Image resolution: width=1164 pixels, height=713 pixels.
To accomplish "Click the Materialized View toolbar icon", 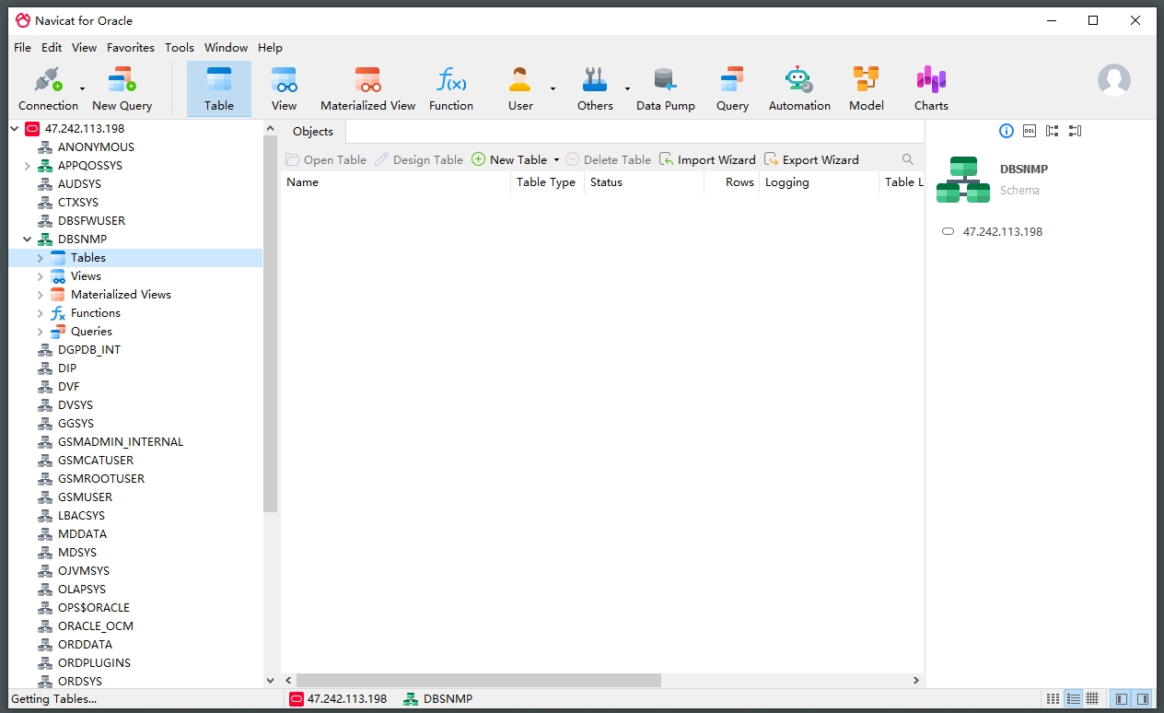I will 367,89.
